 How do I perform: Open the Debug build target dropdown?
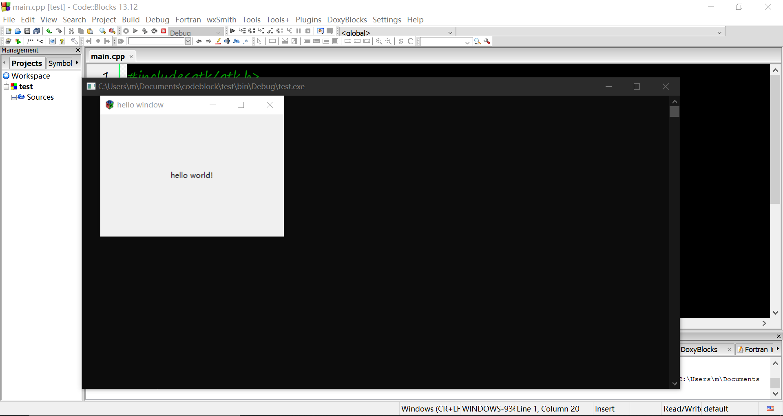[218, 33]
